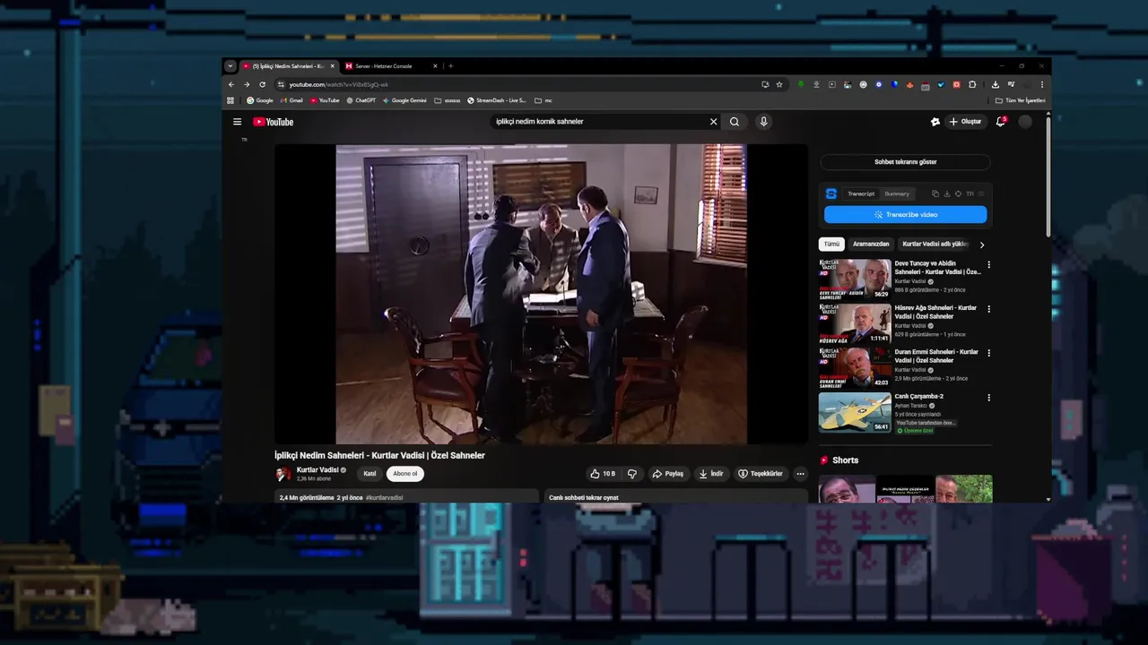Open the StreamDash bookmark
The width and height of the screenshot is (1148, 645).
click(x=497, y=100)
